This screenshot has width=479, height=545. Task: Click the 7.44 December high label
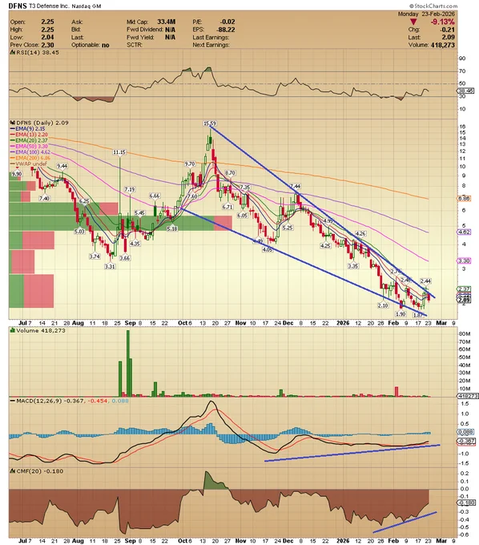point(296,186)
